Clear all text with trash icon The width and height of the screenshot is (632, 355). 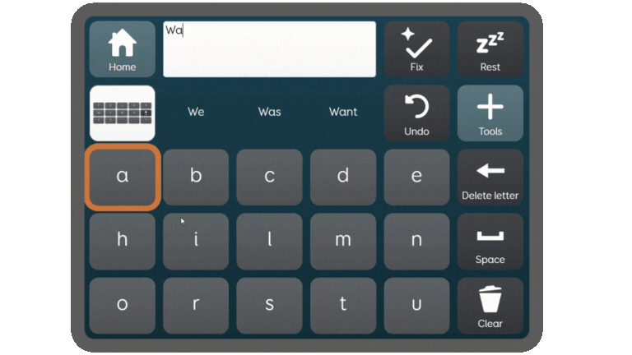(490, 306)
